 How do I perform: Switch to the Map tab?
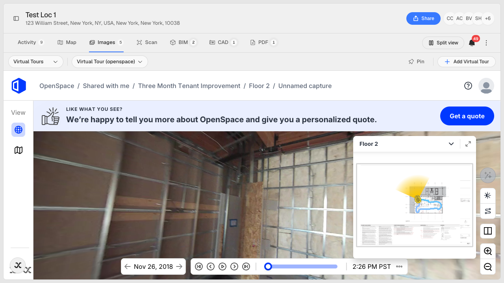[67, 42]
